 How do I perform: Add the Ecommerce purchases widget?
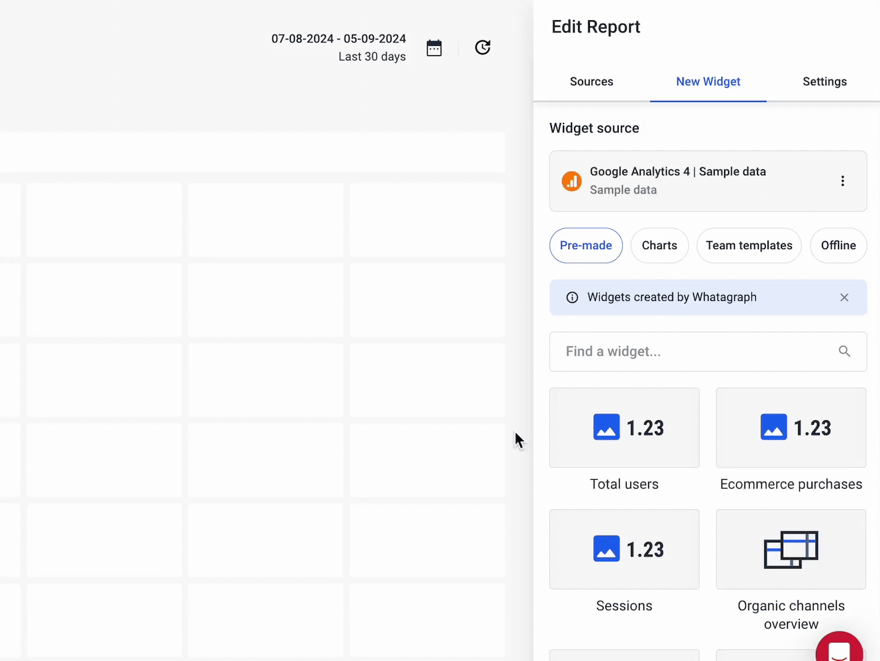click(x=791, y=428)
